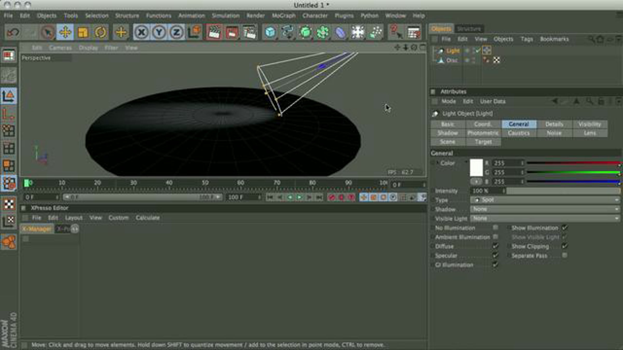The width and height of the screenshot is (623, 350).
Task: Open the Calculate menu in XPresso Editor
Action: coord(148,218)
